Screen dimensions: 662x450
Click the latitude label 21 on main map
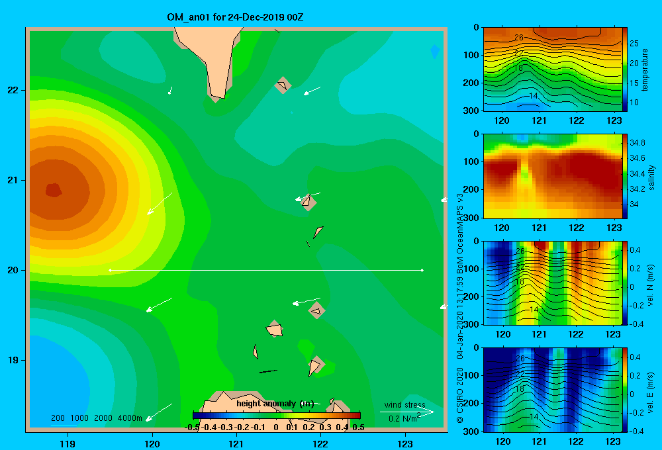pos(13,180)
